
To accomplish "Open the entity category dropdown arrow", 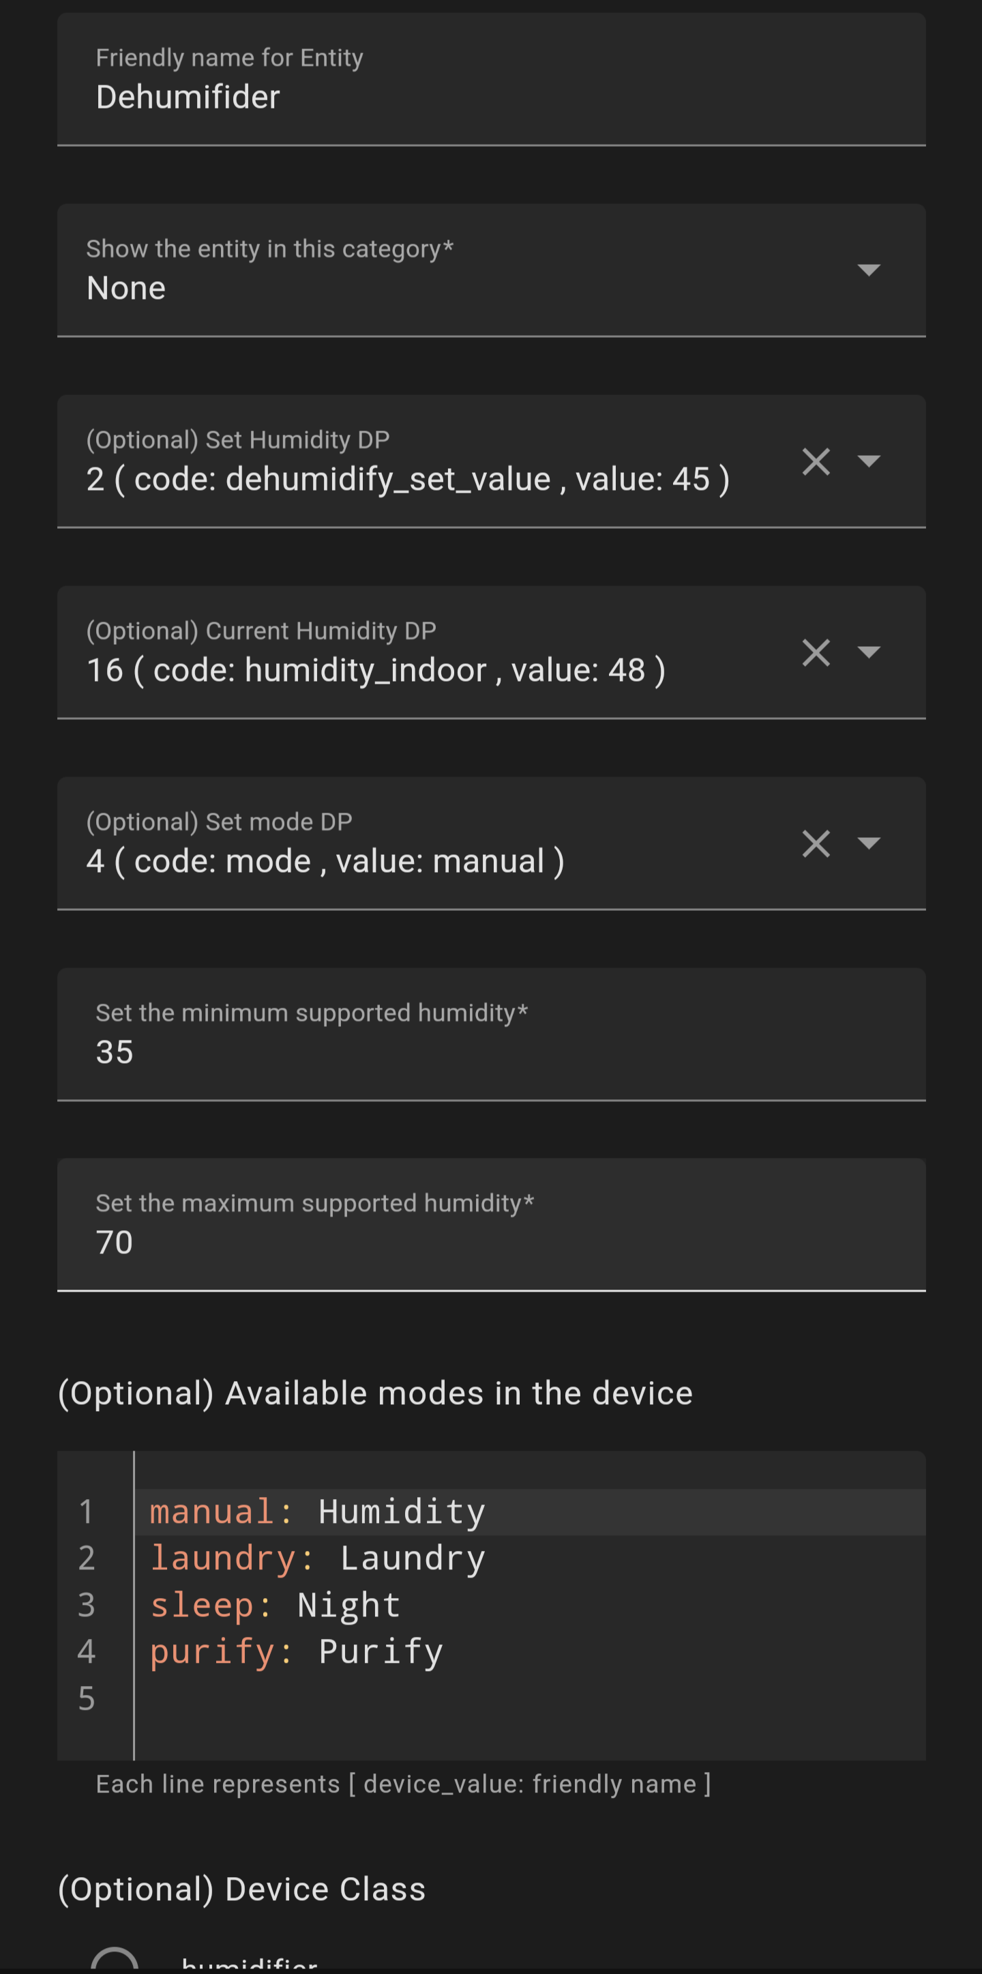I will [869, 270].
